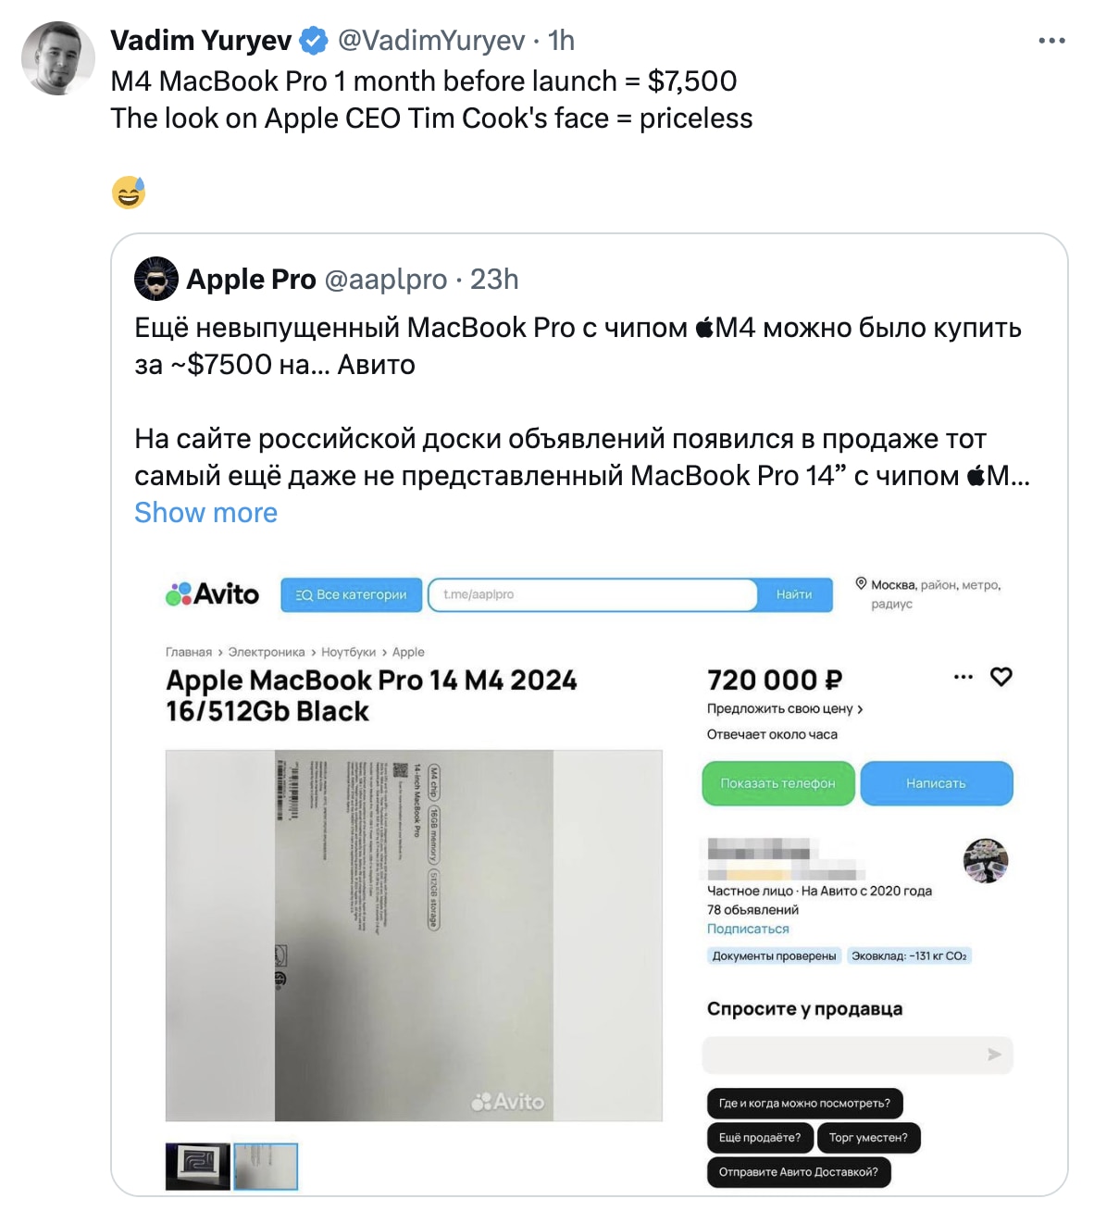
Task: Click Vadim Yuryev's profile avatar
Action: (58, 58)
